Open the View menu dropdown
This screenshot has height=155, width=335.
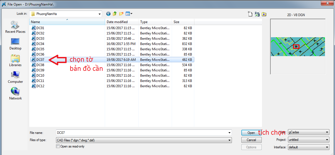pyautogui.click(x=129, y=14)
